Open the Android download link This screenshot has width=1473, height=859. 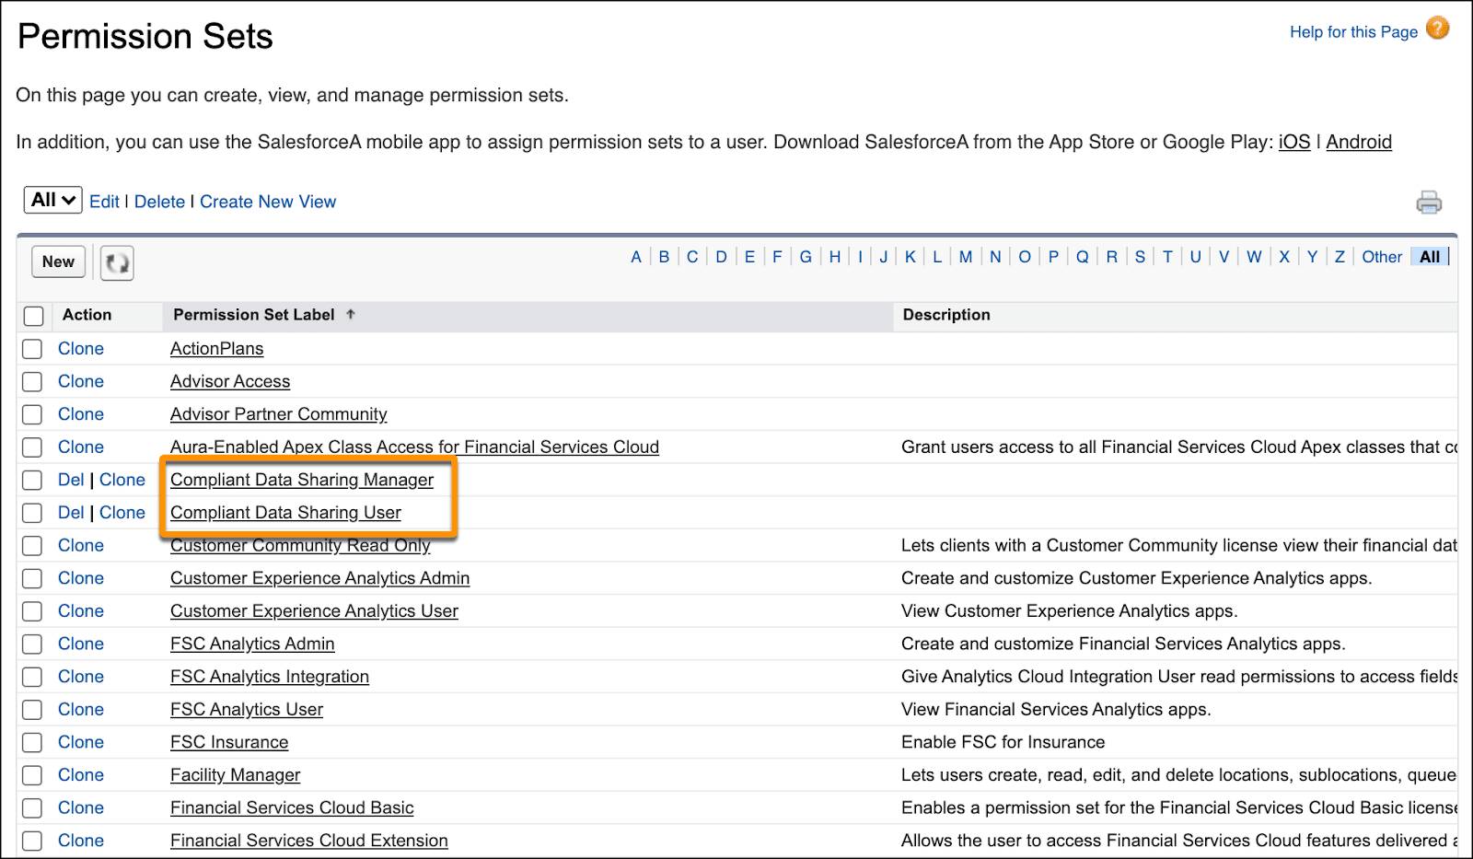[1359, 142]
